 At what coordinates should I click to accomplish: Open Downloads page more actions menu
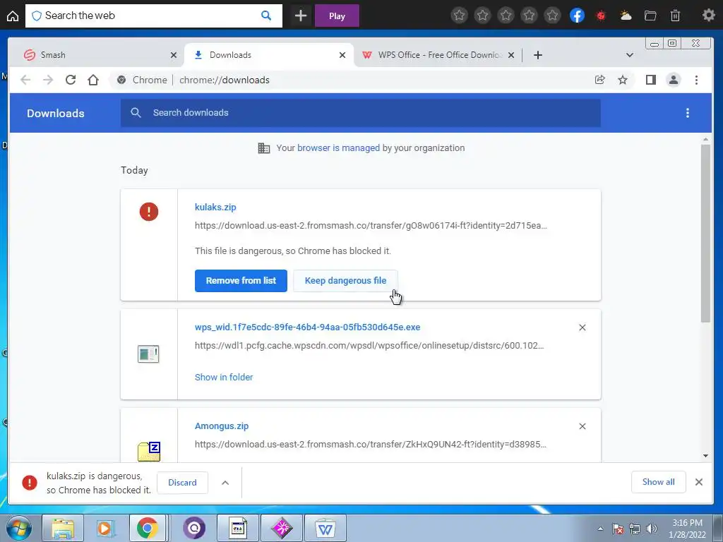(688, 113)
